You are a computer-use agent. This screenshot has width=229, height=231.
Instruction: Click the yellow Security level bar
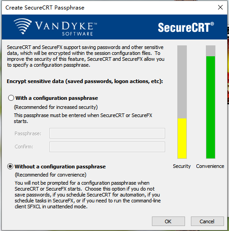coord(182,138)
